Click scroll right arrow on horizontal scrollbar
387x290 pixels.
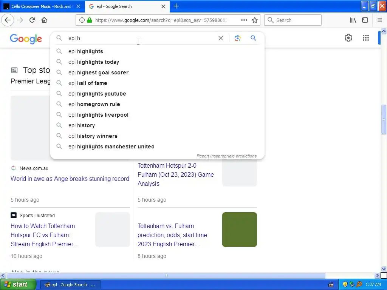pyautogui.click(x=377, y=275)
